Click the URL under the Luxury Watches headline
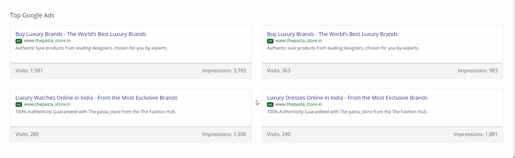 point(47,104)
